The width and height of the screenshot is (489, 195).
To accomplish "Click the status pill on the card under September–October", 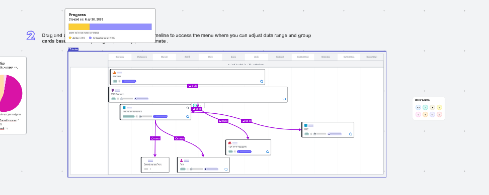I will 335,134.
